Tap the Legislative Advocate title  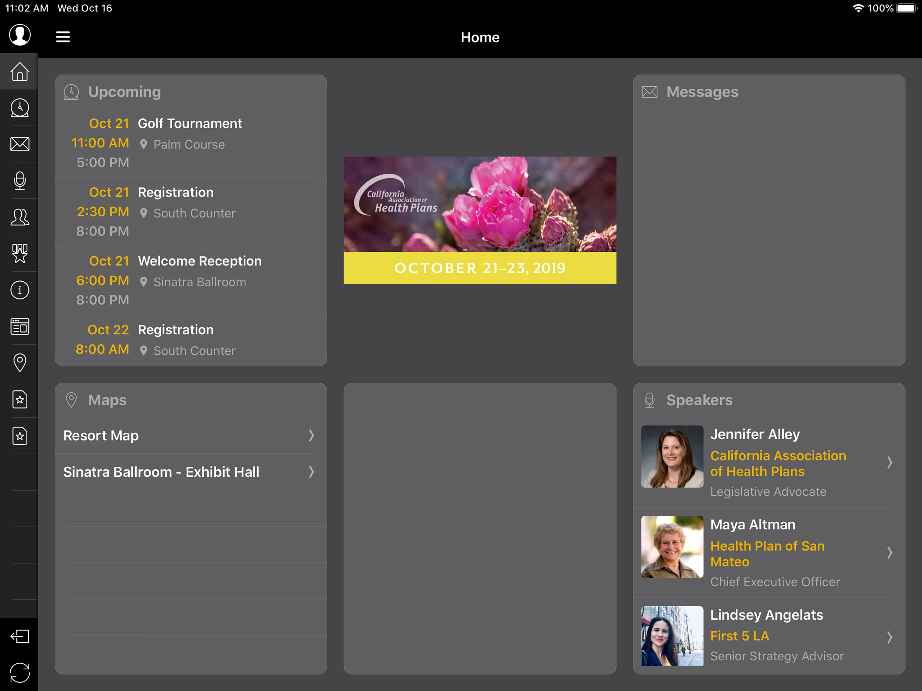768,492
